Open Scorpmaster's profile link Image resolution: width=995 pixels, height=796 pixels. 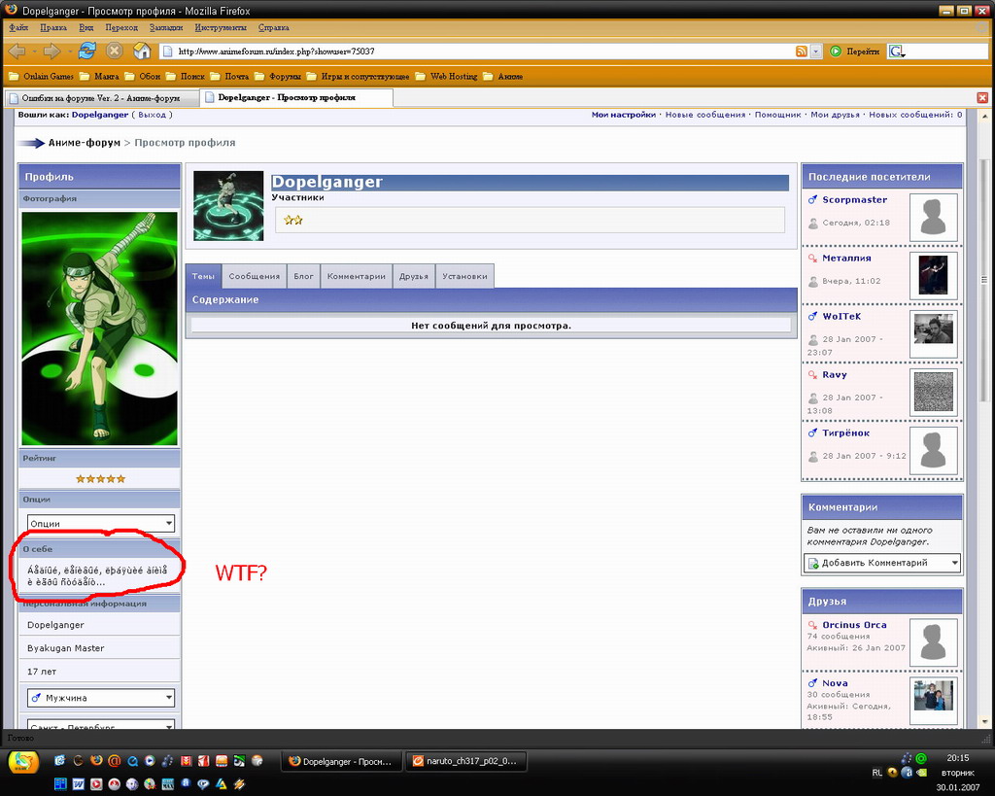[854, 200]
